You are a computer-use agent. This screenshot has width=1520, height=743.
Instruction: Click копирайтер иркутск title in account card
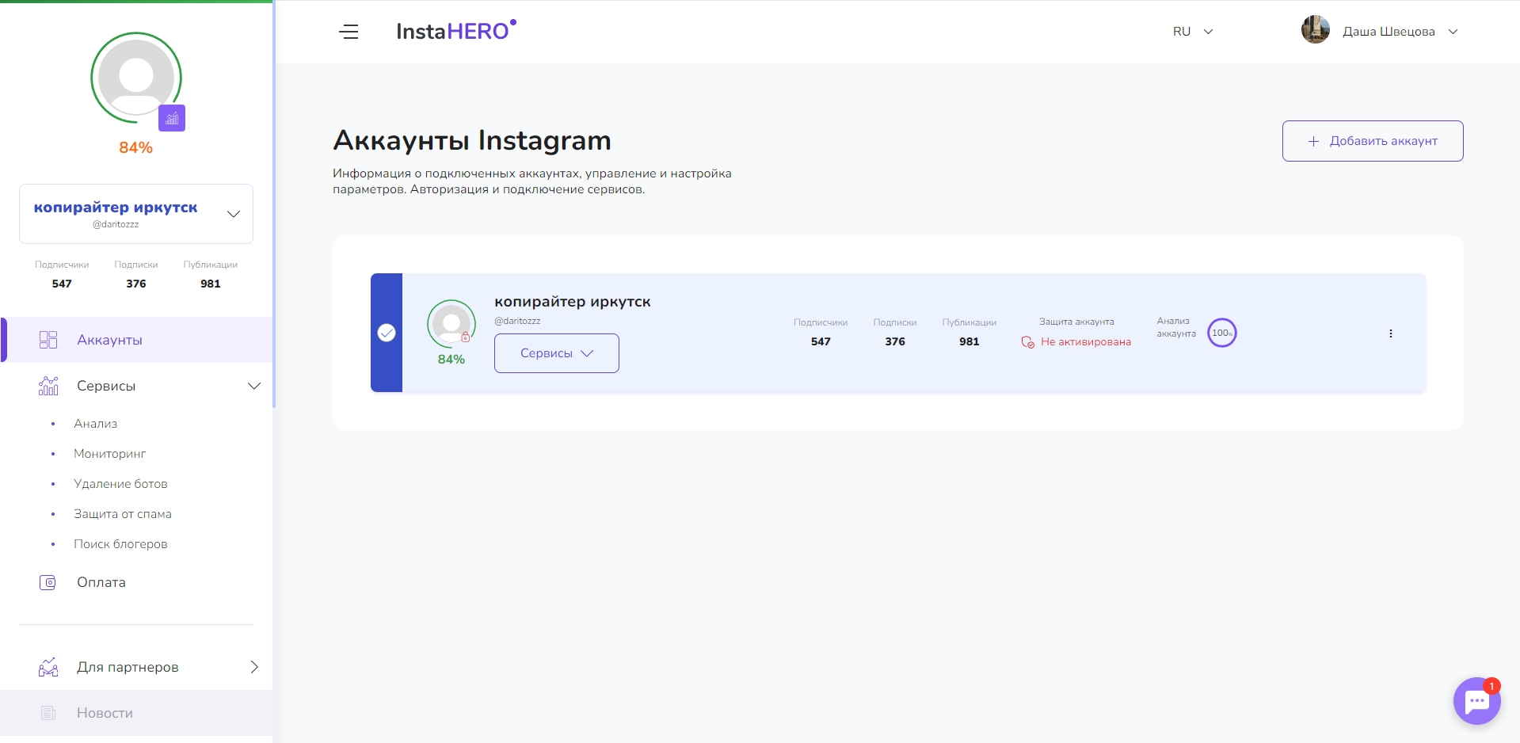(573, 302)
